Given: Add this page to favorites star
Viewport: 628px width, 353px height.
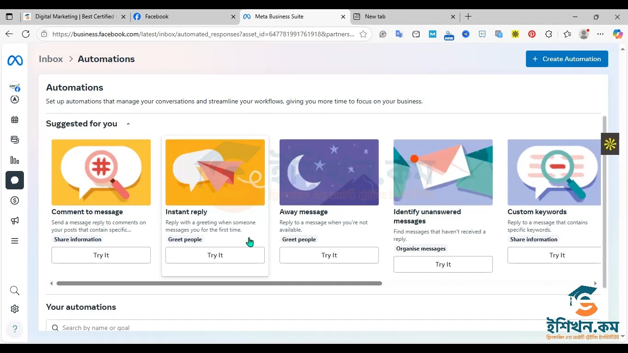Looking at the screenshot, I should pos(363,34).
